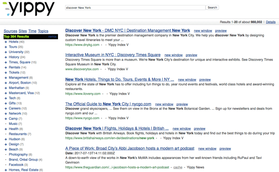
Task: Focus the search query input field
Action: (x=135, y=8)
